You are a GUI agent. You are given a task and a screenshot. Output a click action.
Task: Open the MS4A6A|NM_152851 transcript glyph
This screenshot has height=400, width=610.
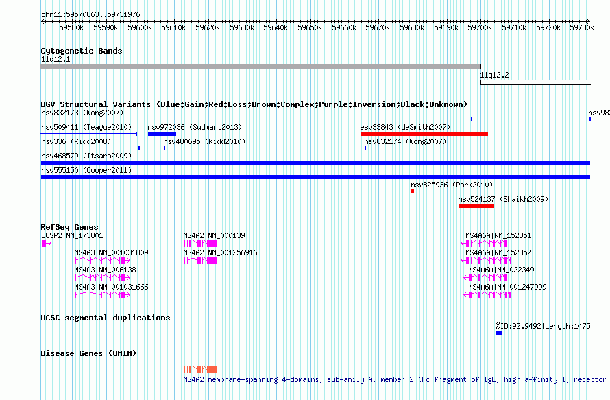tap(484, 244)
